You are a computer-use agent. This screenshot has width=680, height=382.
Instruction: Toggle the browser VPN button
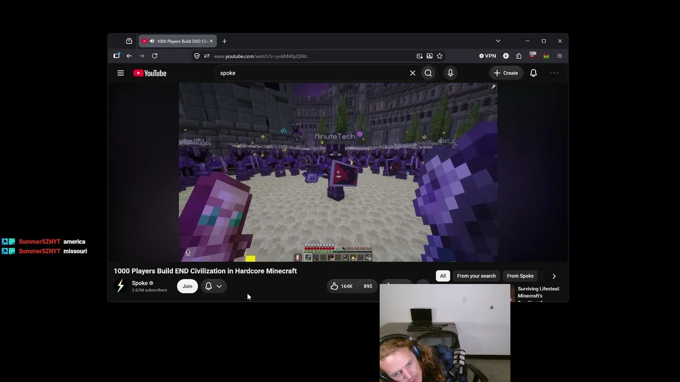pyautogui.click(x=488, y=56)
